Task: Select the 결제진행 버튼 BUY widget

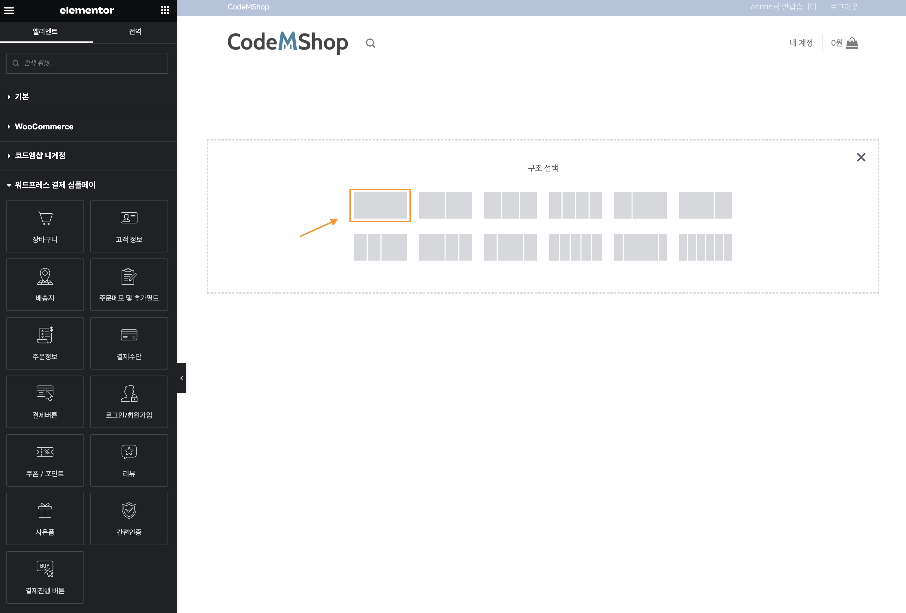Action: [x=45, y=577]
